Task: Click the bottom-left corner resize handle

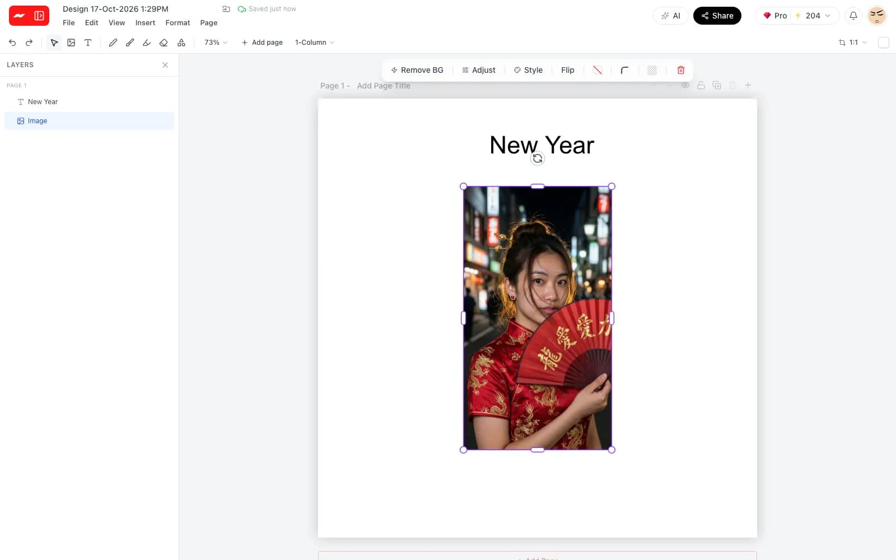Action: (x=463, y=450)
